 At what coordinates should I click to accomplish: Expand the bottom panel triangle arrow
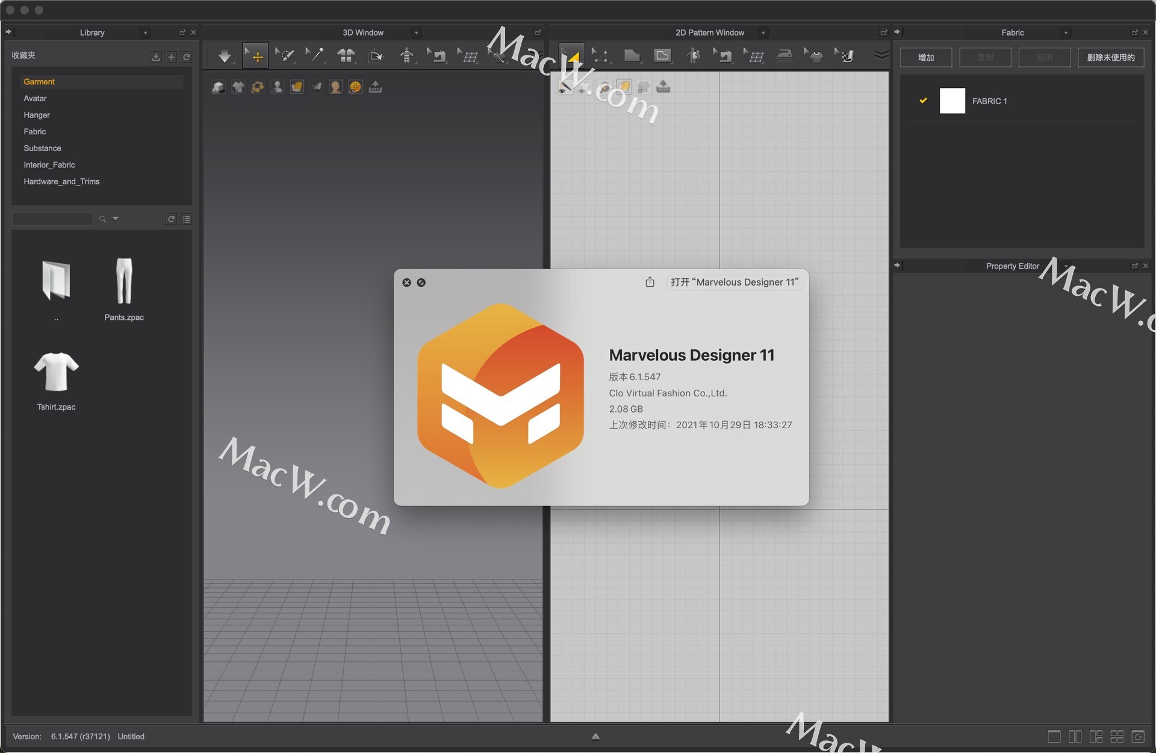tap(595, 736)
